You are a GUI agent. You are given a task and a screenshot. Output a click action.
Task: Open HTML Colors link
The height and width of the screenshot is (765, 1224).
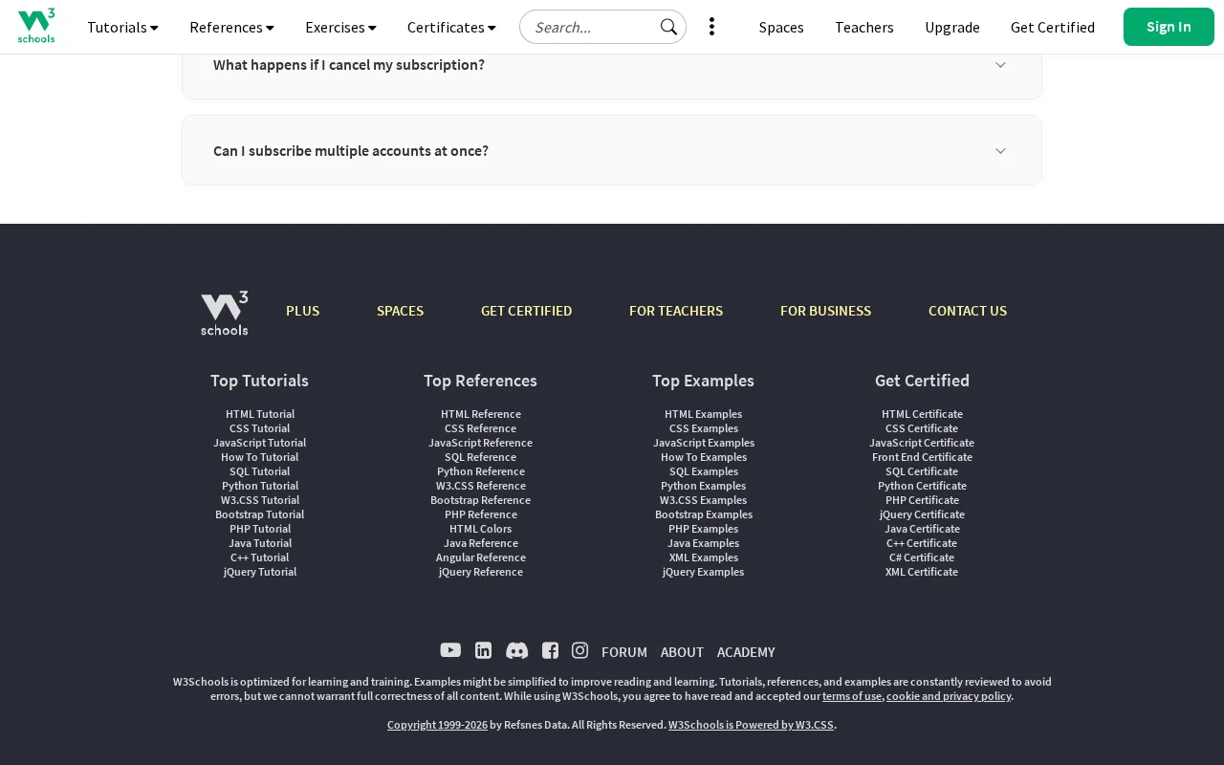[481, 529]
